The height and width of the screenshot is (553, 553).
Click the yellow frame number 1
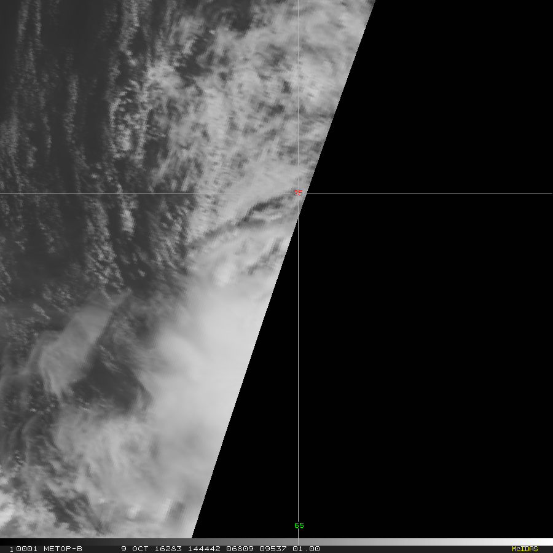[12, 549]
